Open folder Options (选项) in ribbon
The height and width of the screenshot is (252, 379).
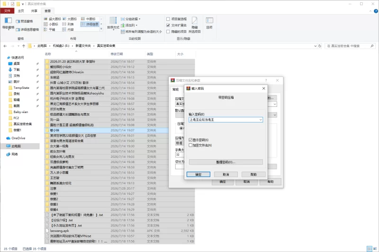209,23
